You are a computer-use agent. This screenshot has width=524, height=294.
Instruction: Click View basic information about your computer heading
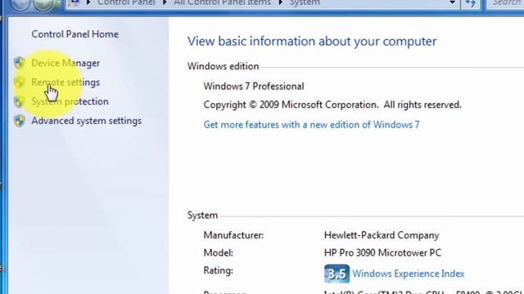point(312,42)
